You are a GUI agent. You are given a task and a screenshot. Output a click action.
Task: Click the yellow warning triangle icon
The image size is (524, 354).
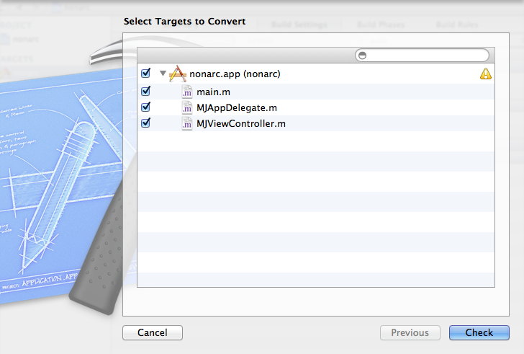pyautogui.click(x=486, y=74)
